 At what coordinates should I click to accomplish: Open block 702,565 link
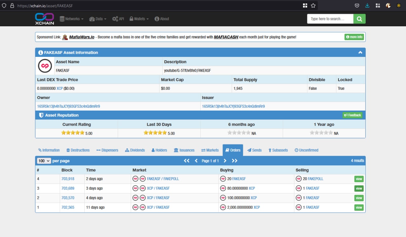[68, 207]
